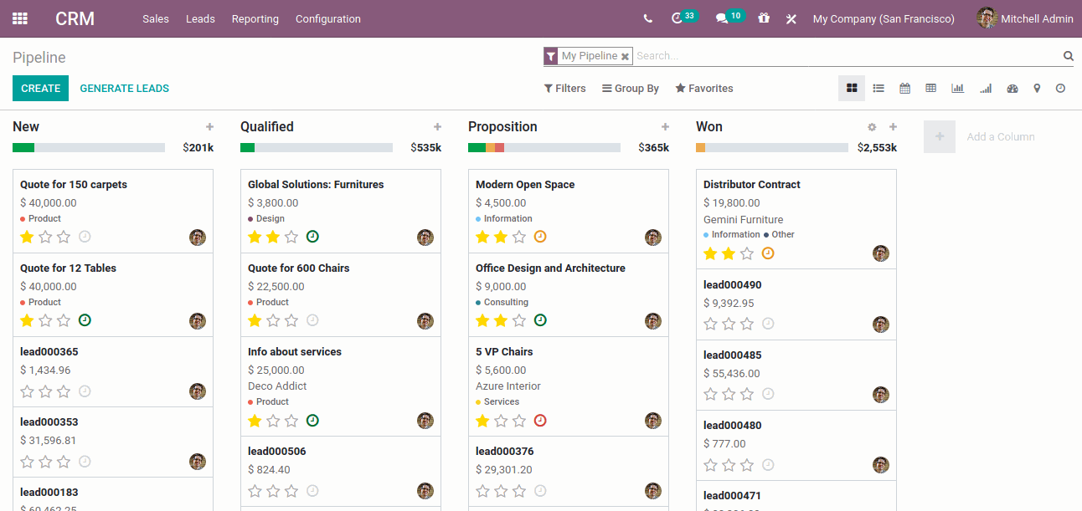Viewport: 1082px width, 511px height.
Task: Give a one-star rating to Quote for 150 carpets
Action: pos(28,237)
